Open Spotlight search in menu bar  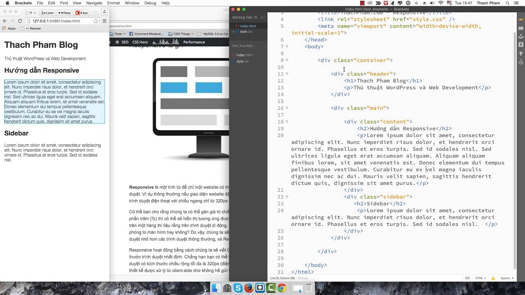(507, 3)
